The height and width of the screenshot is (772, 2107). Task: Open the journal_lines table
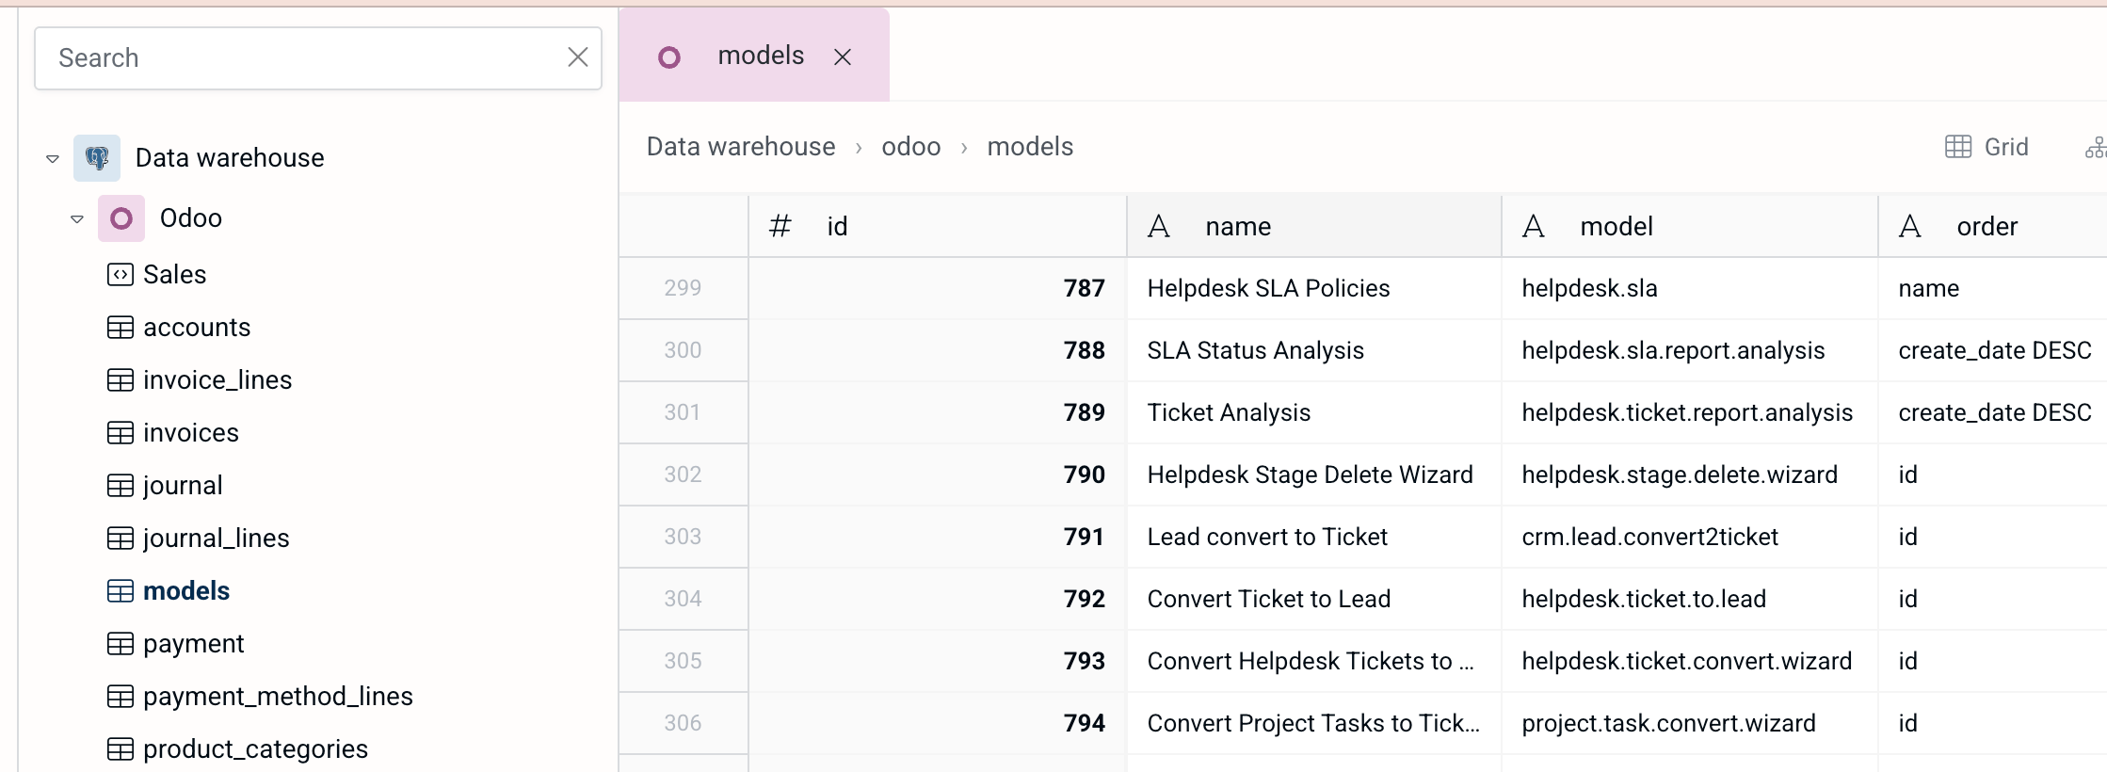point(217,539)
